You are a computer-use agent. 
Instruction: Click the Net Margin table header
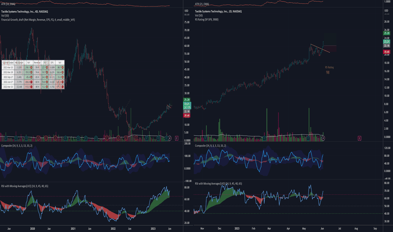tap(19, 63)
